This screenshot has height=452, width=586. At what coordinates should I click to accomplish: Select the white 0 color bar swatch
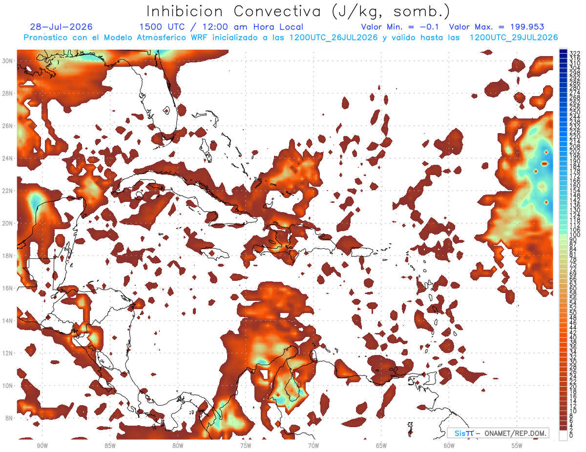[563, 434]
